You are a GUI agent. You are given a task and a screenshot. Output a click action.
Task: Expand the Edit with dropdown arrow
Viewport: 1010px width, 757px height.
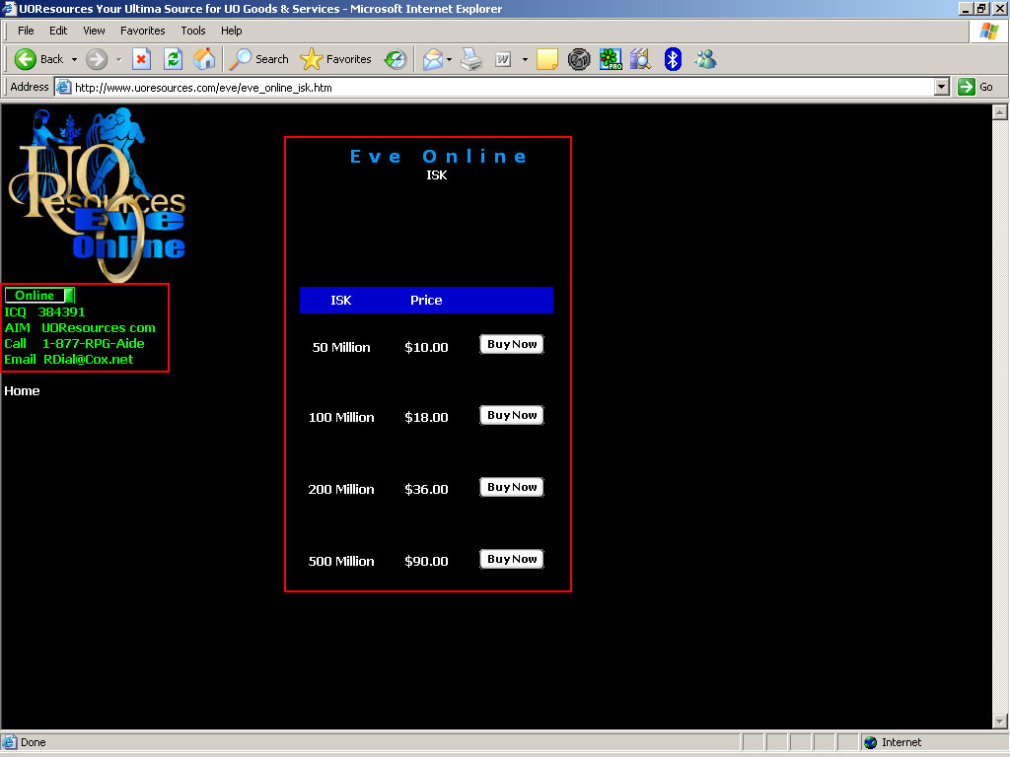pos(525,59)
